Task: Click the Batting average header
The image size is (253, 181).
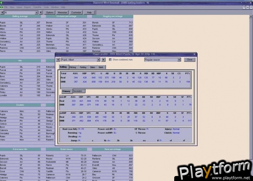Action: [x=20, y=17]
